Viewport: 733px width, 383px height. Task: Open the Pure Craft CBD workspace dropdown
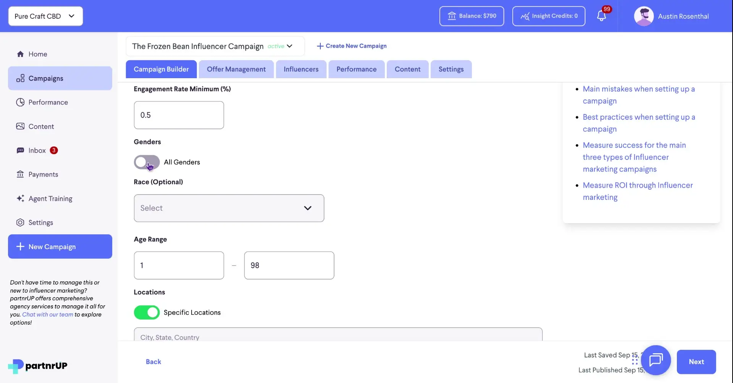[45, 16]
